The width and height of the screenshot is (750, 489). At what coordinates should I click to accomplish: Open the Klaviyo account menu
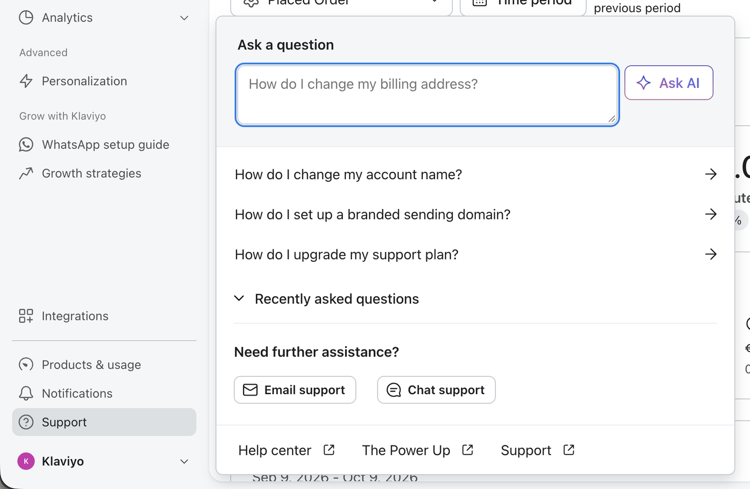(104, 461)
